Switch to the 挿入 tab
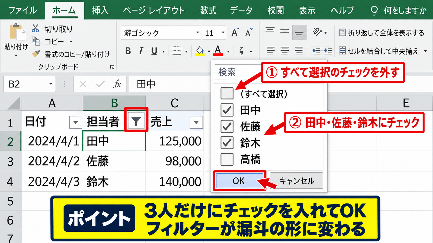The image size is (433, 243). [x=100, y=10]
